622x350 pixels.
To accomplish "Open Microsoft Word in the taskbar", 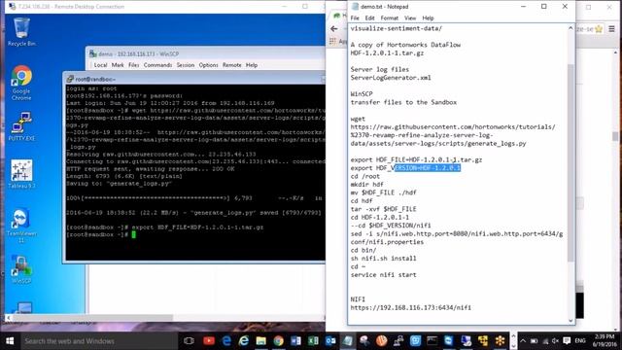I will 295,341.
